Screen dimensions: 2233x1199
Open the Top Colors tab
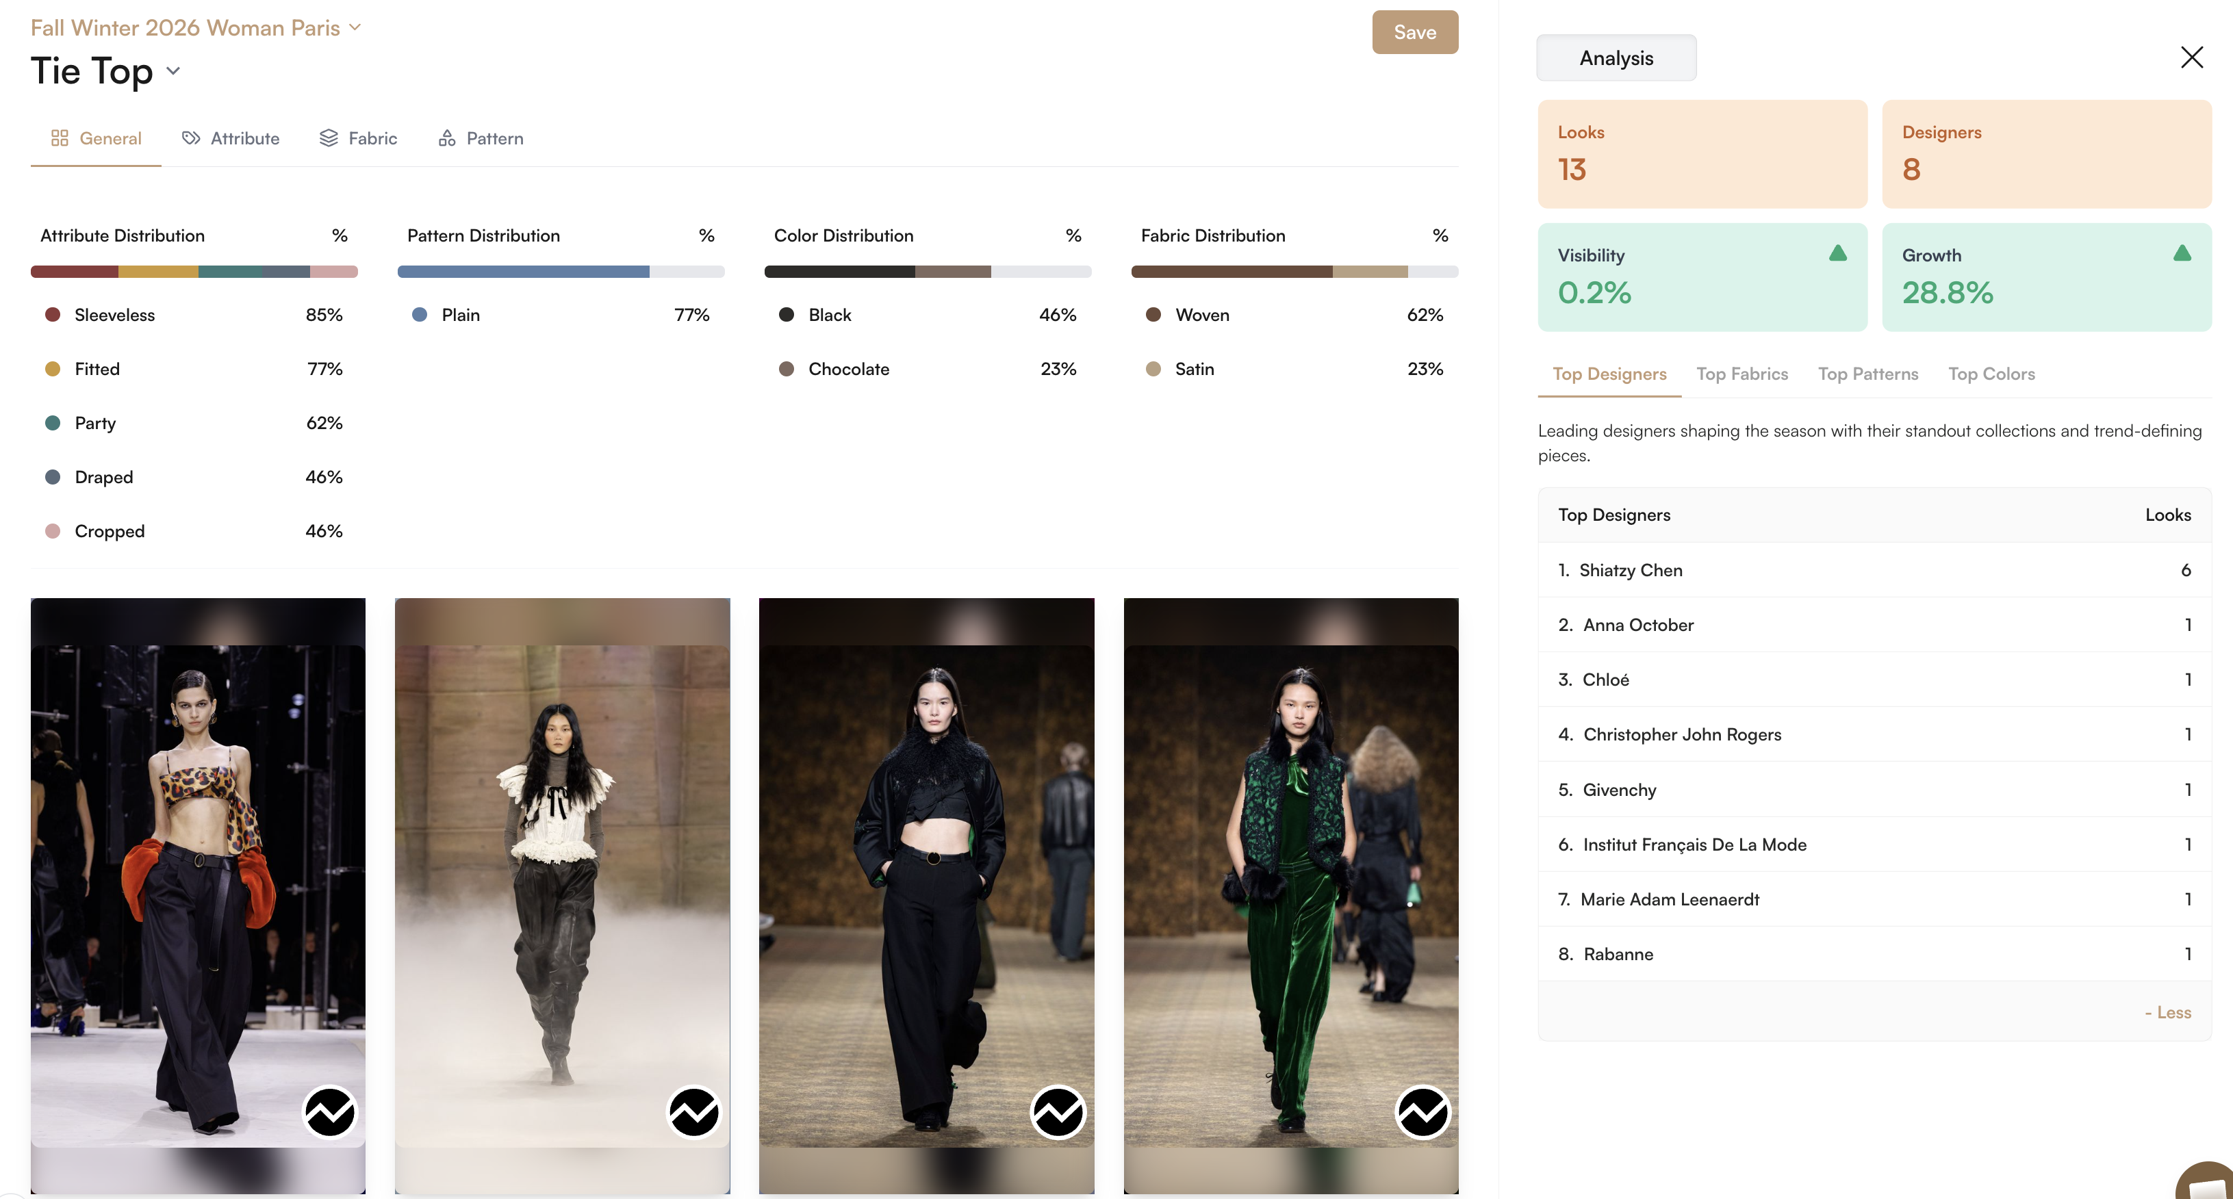(x=1991, y=374)
